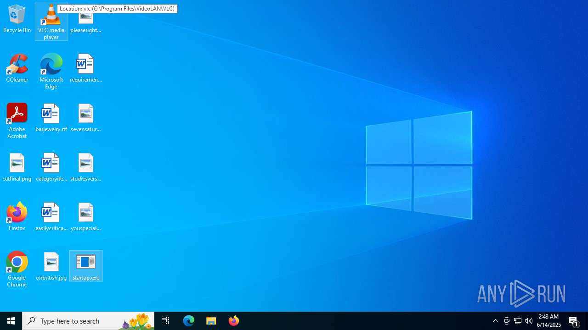Image resolution: width=588 pixels, height=330 pixels.
Task: Launch Firefox from the taskbar
Action: tap(234, 321)
